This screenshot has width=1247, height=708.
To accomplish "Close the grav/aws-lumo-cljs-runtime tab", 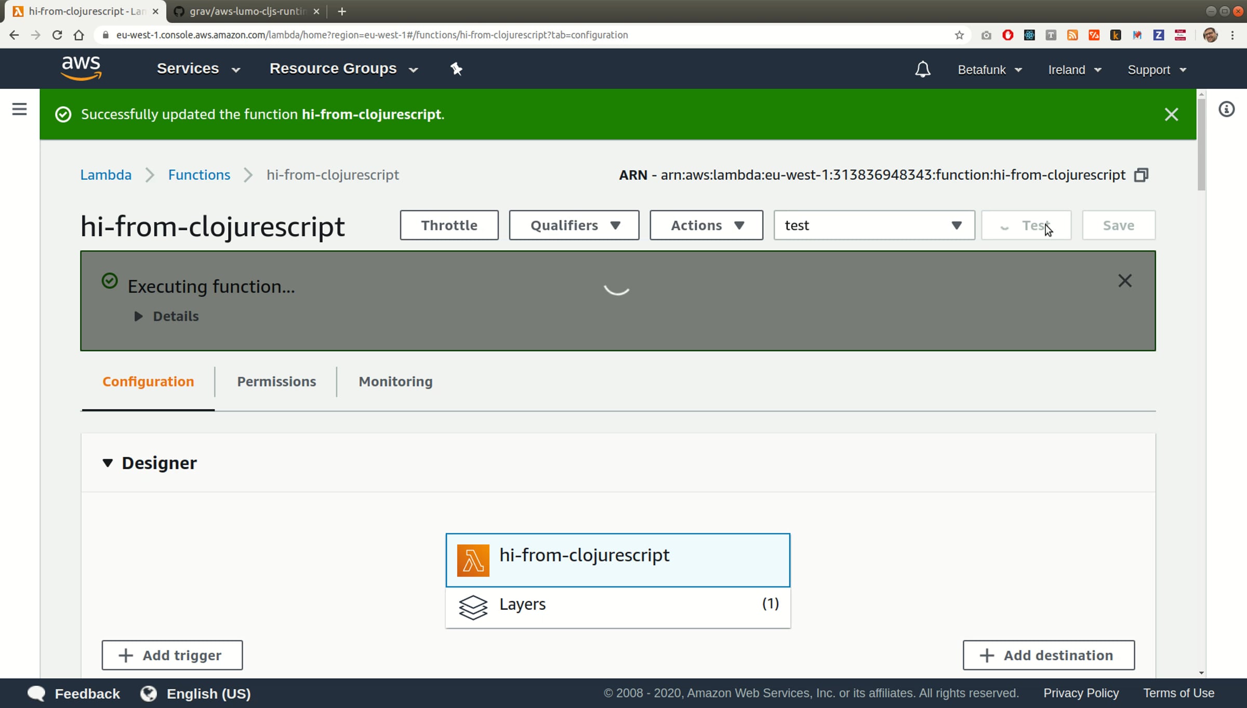I will pos(316,11).
